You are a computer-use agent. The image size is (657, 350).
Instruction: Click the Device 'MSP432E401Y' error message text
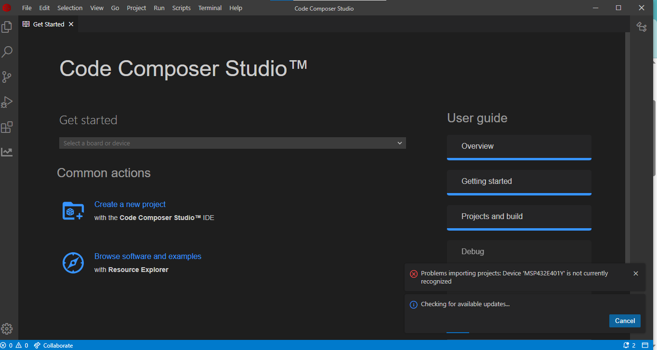point(514,277)
